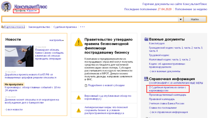Open Налоговый кодекс часть 1, часть 2

tap(170, 60)
